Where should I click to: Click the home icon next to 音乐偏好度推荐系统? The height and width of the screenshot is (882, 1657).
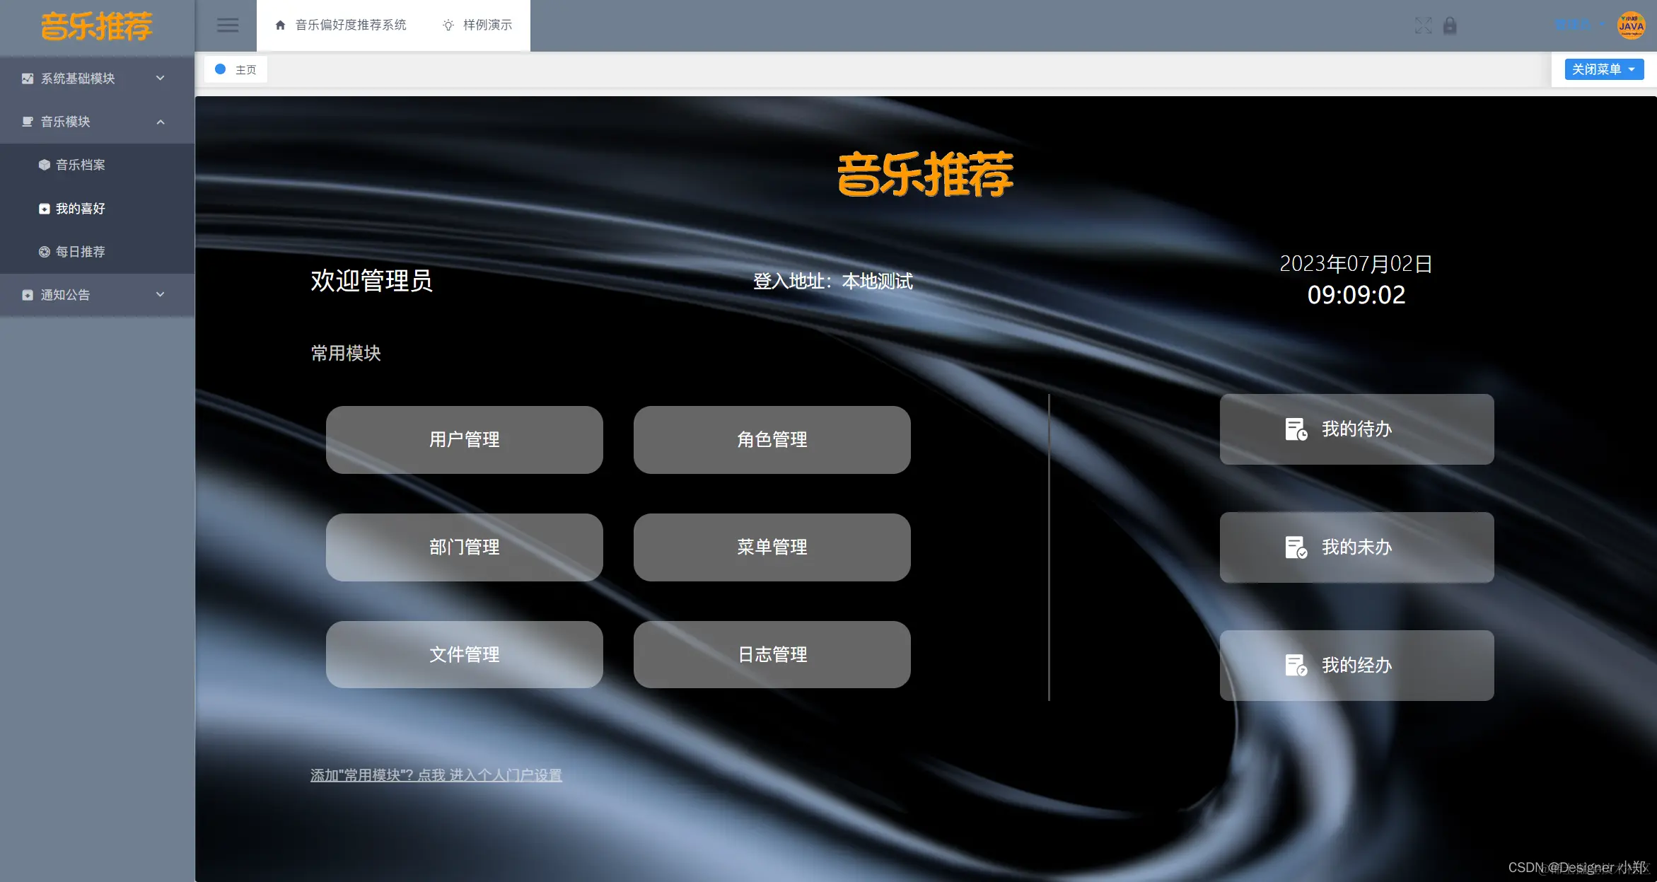280,25
